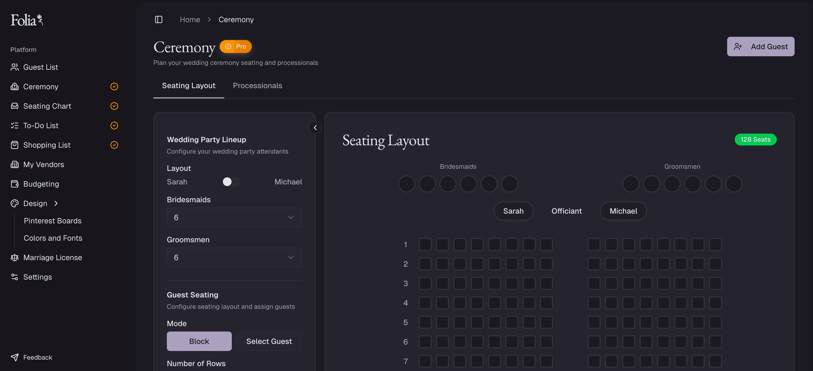
Task: Collapse the Wedding Party Lineup panel
Action: [315, 128]
